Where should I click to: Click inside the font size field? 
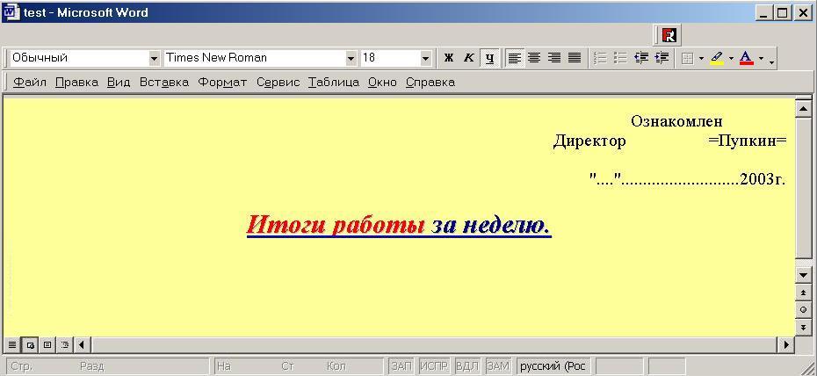pos(390,58)
